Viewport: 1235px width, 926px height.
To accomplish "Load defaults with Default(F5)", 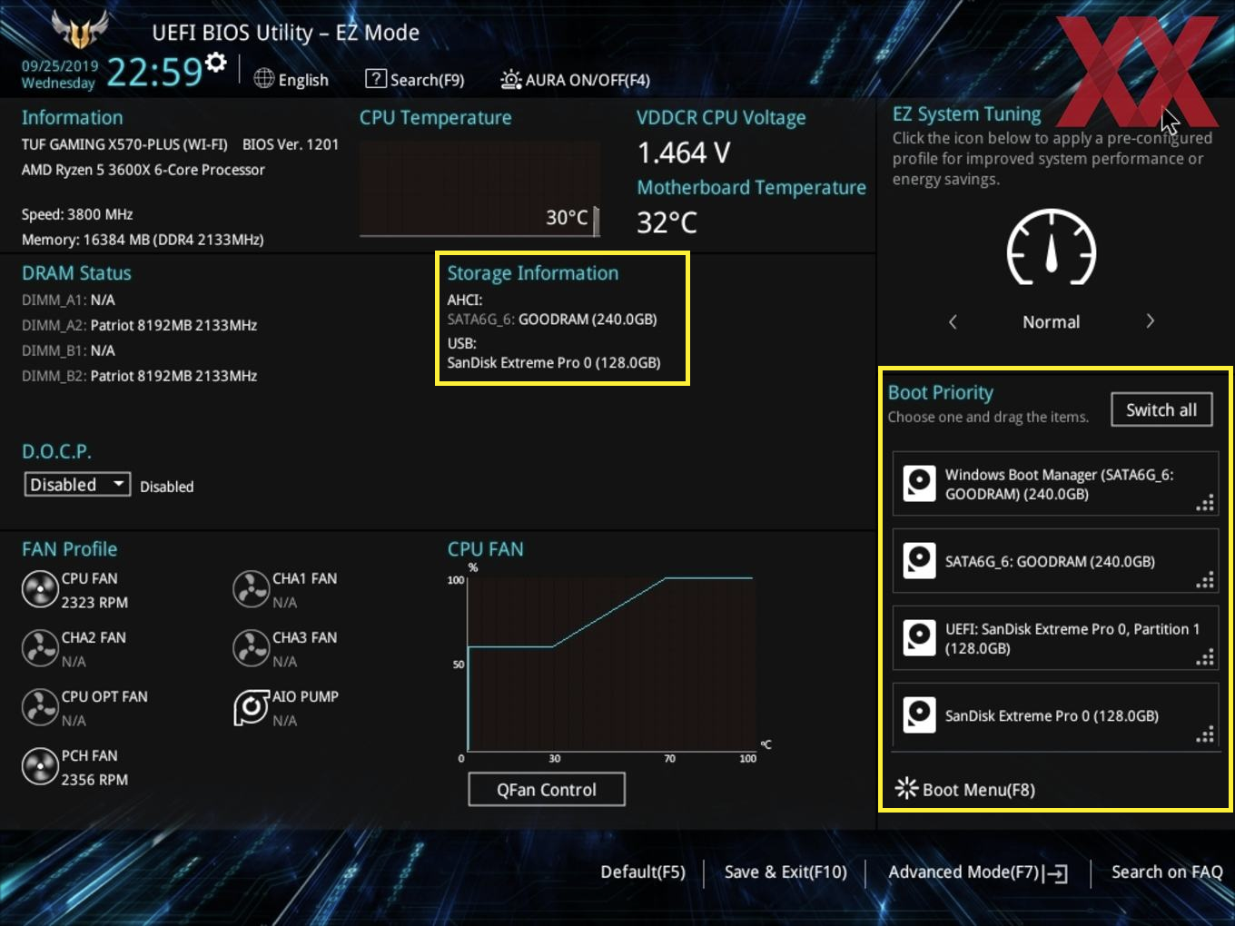I will tap(643, 872).
